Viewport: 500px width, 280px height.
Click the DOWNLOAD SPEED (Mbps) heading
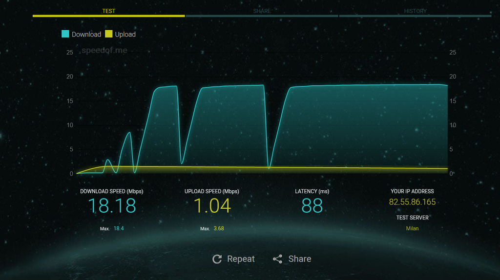click(x=112, y=191)
